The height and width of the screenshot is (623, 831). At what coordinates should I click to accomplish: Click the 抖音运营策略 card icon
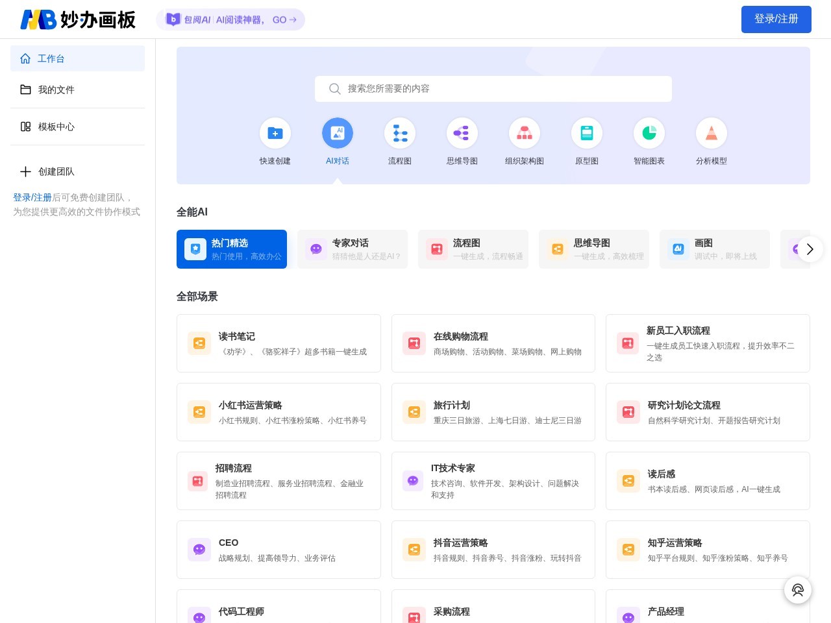pos(414,550)
